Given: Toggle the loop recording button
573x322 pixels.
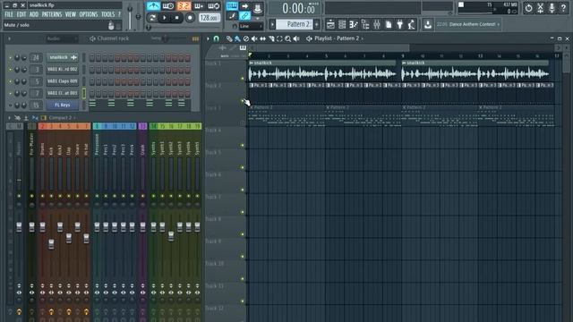Looking at the screenshot, I should [214, 6].
